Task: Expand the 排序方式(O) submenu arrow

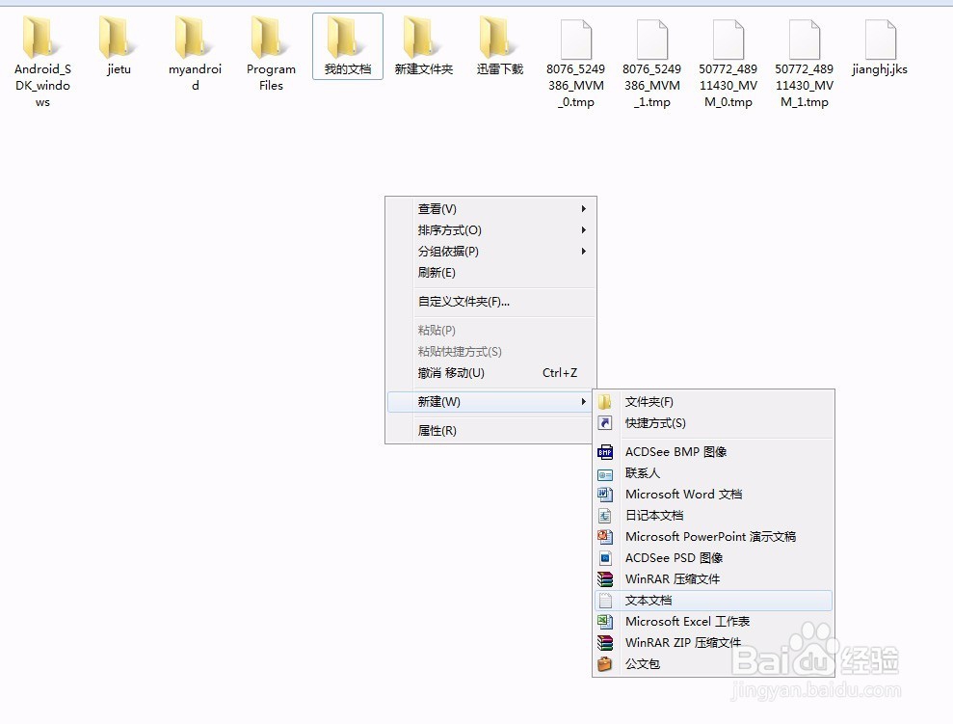Action: [584, 229]
